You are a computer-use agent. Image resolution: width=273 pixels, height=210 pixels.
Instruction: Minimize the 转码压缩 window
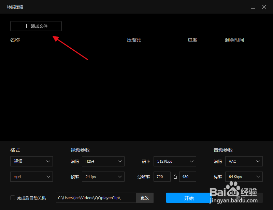[253, 7]
